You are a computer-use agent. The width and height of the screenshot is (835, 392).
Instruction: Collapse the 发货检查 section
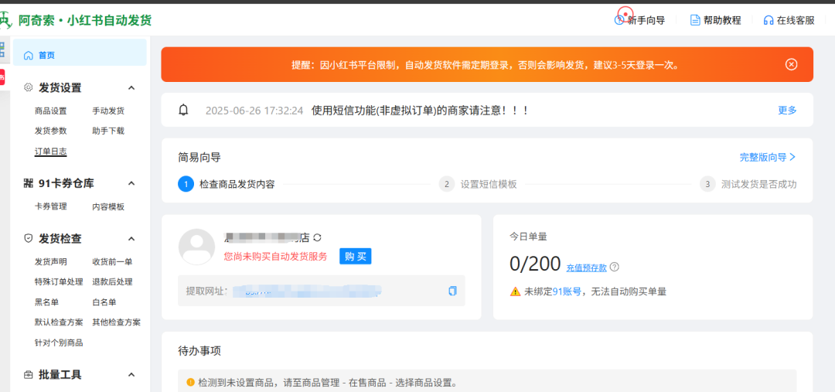132,239
